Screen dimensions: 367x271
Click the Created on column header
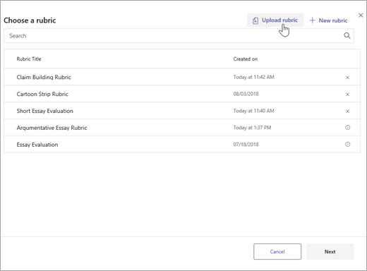[x=246, y=59]
